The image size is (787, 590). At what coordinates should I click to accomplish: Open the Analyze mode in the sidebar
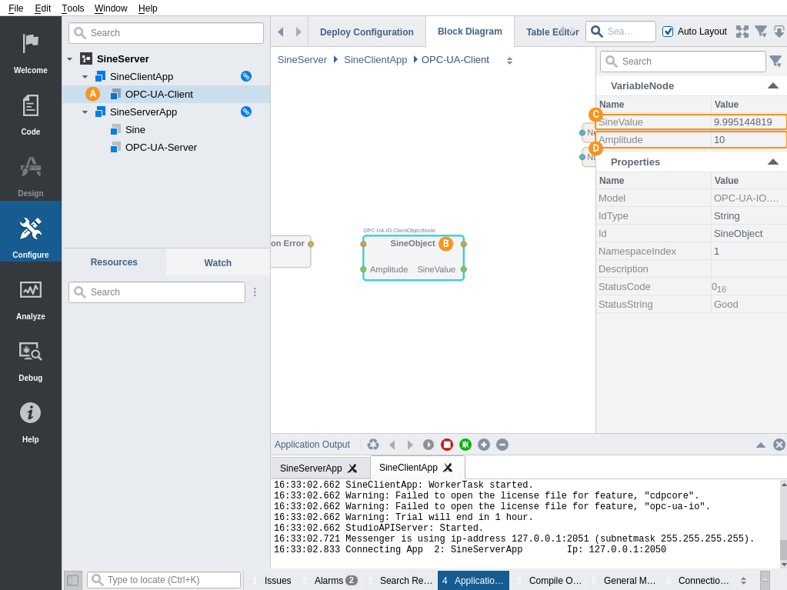31,297
